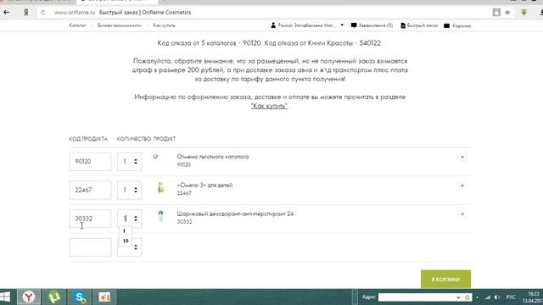Open the green download arrow extension
The image size is (543, 305).
[x=523, y=12]
